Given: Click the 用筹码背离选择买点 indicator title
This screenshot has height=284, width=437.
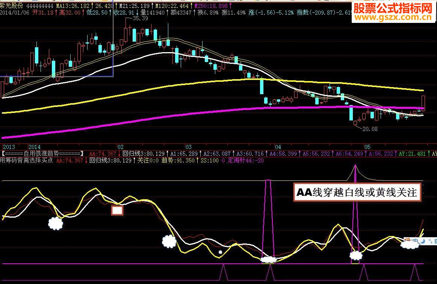Looking at the screenshot, I should point(26,160).
